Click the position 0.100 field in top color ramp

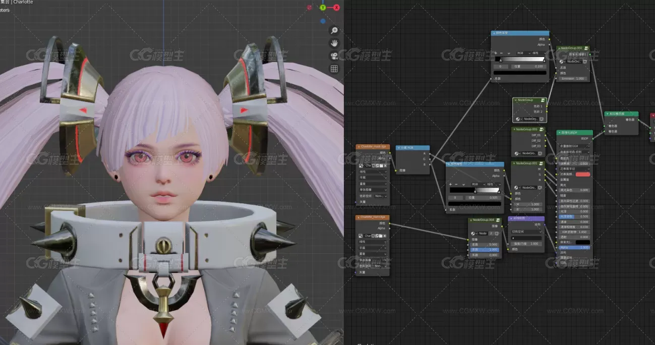pos(528,67)
